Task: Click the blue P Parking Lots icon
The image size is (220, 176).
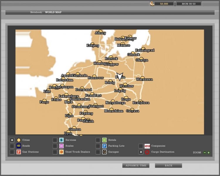Action: pyautogui.click(x=104, y=146)
